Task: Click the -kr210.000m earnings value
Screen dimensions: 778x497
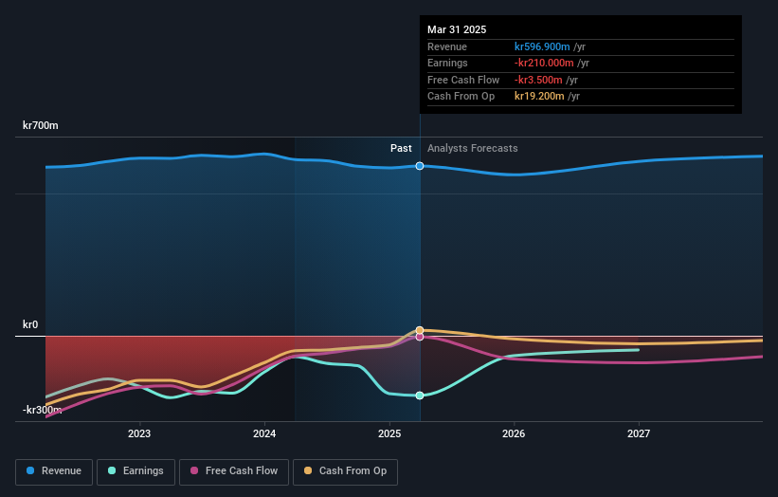Action: [544, 63]
